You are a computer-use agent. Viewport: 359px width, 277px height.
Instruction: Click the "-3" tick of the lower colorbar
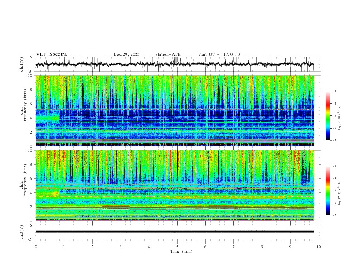[334, 166]
